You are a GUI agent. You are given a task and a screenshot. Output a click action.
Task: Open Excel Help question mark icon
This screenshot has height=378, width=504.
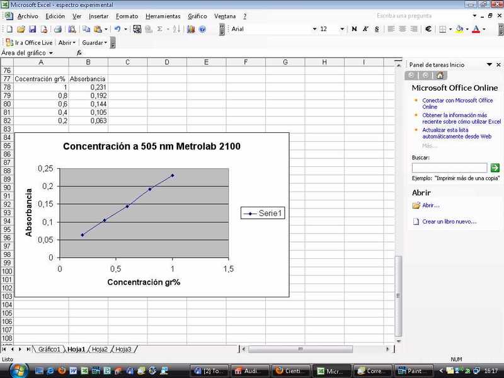pos(202,29)
